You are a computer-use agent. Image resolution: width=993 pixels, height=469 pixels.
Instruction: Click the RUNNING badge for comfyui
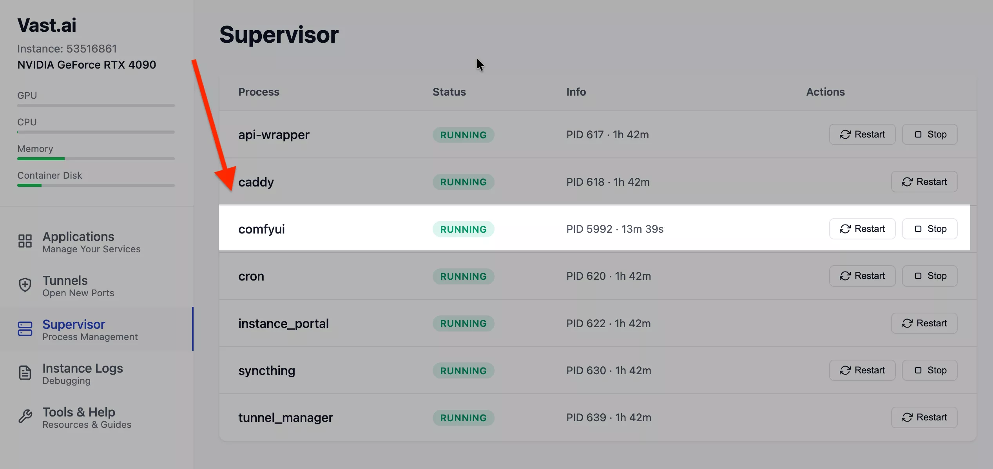pos(463,229)
